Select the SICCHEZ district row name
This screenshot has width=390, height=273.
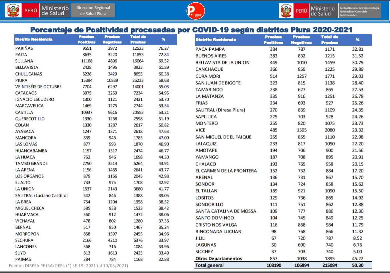pos(204,252)
